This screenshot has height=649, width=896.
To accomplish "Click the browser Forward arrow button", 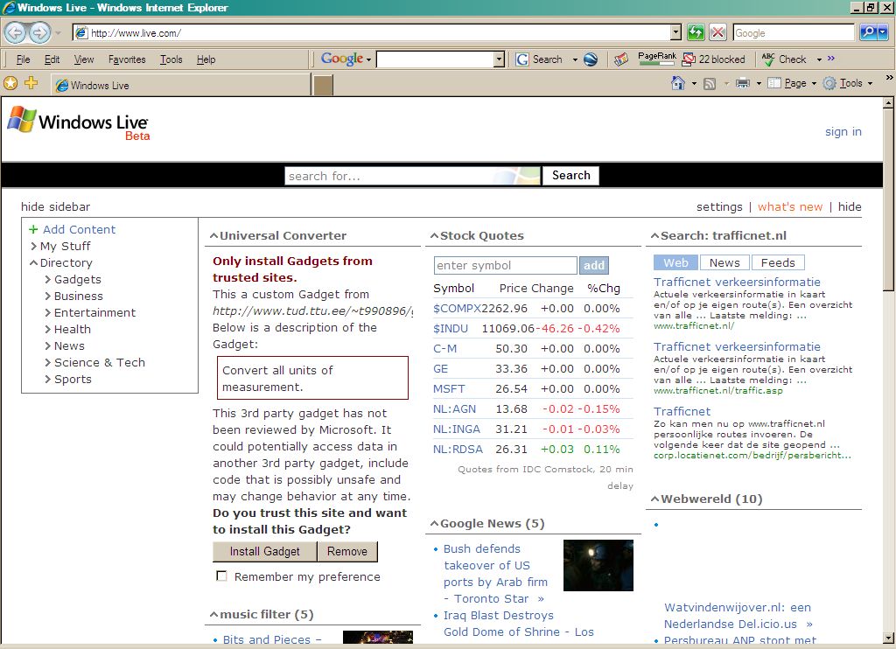I will click(39, 32).
